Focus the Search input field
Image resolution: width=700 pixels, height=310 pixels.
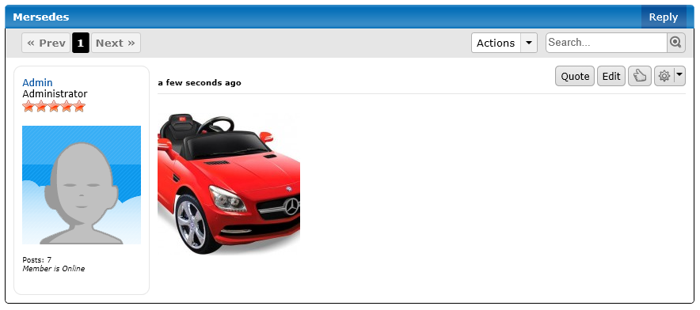[607, 43]
